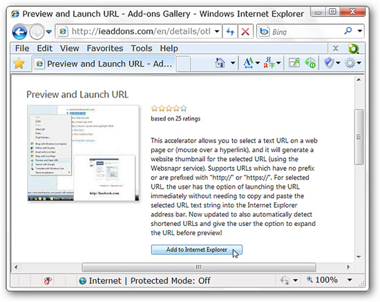Image resolution: width=380 pixels, height=302 pixels.
Task: Stop loading with the red X
Action: pos(245,31)
